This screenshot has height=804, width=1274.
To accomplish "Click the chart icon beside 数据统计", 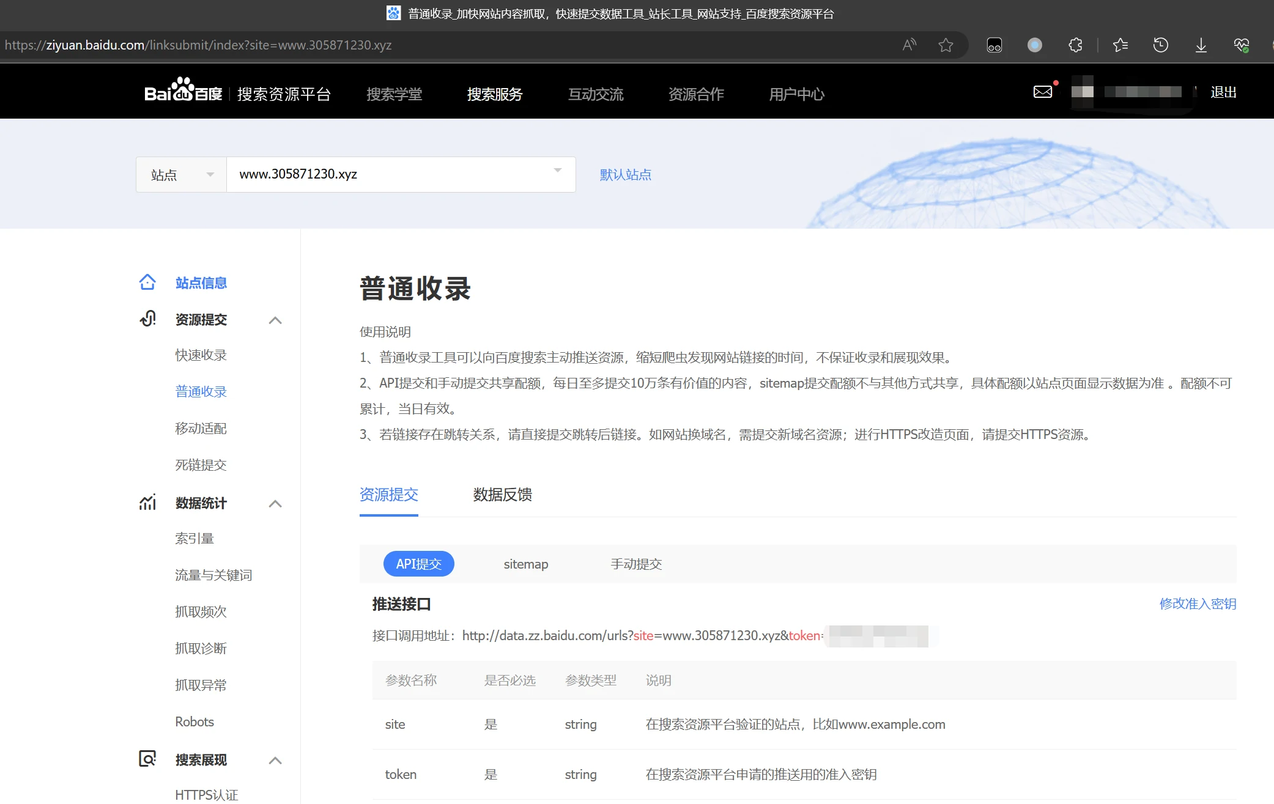I will pyautogui.click(x=147, y=503).
